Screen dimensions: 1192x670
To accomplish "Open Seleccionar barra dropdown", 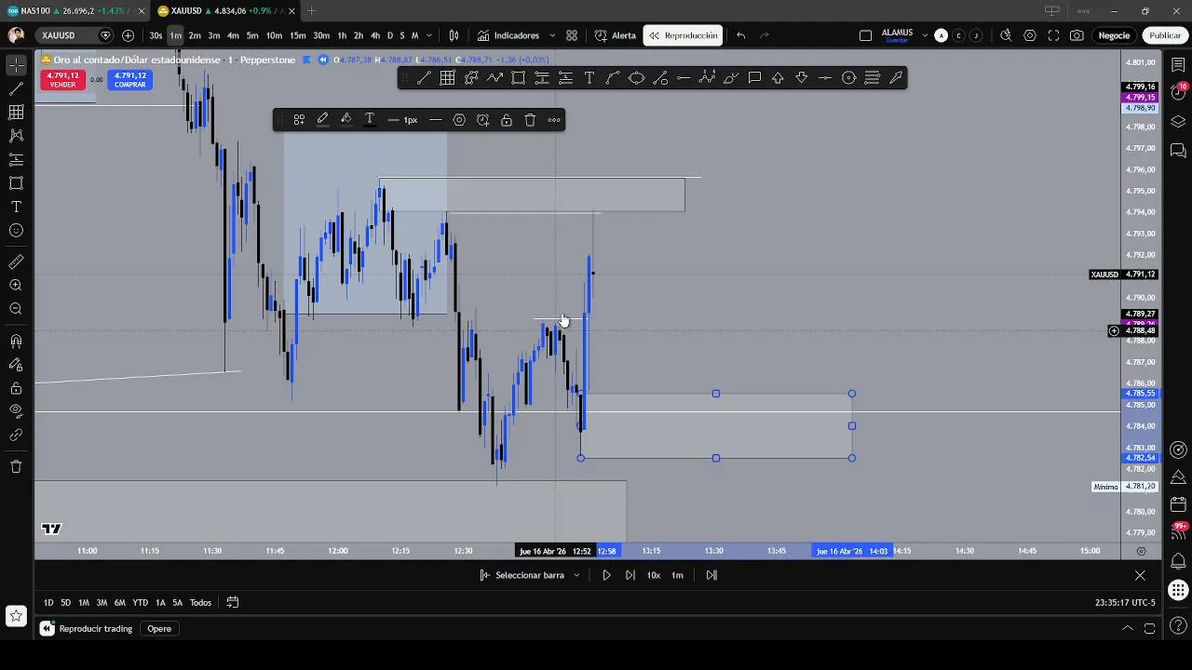I will tap(530, 575).
